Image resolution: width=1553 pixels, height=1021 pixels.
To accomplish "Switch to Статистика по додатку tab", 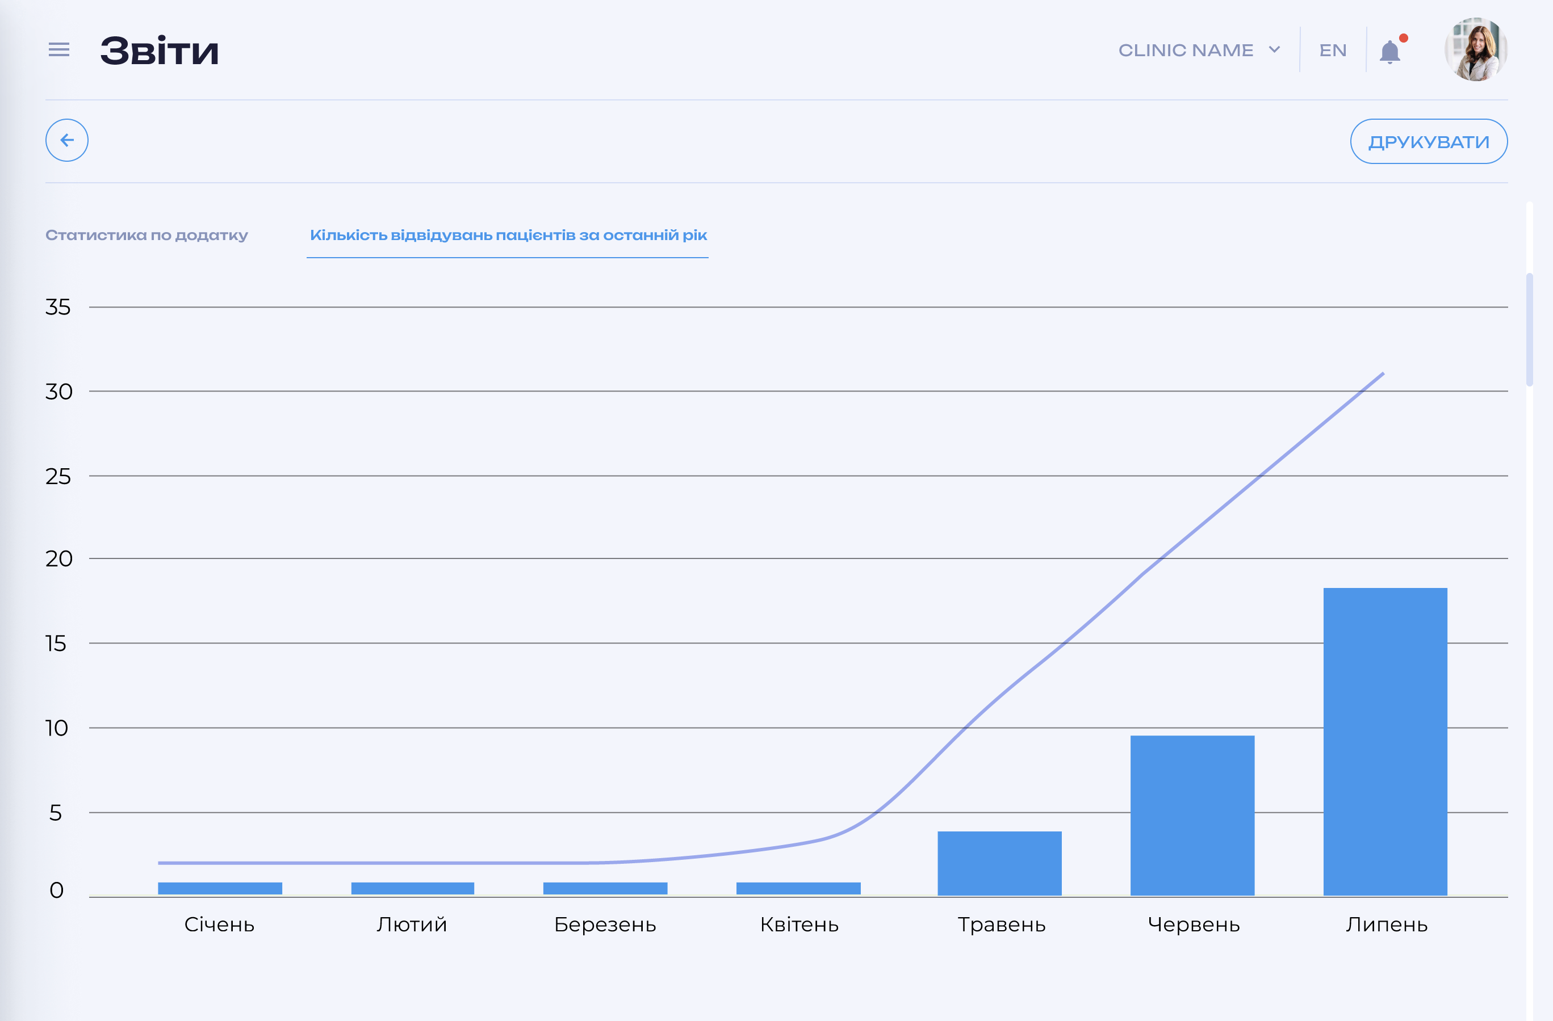I will tap(147, 235).
